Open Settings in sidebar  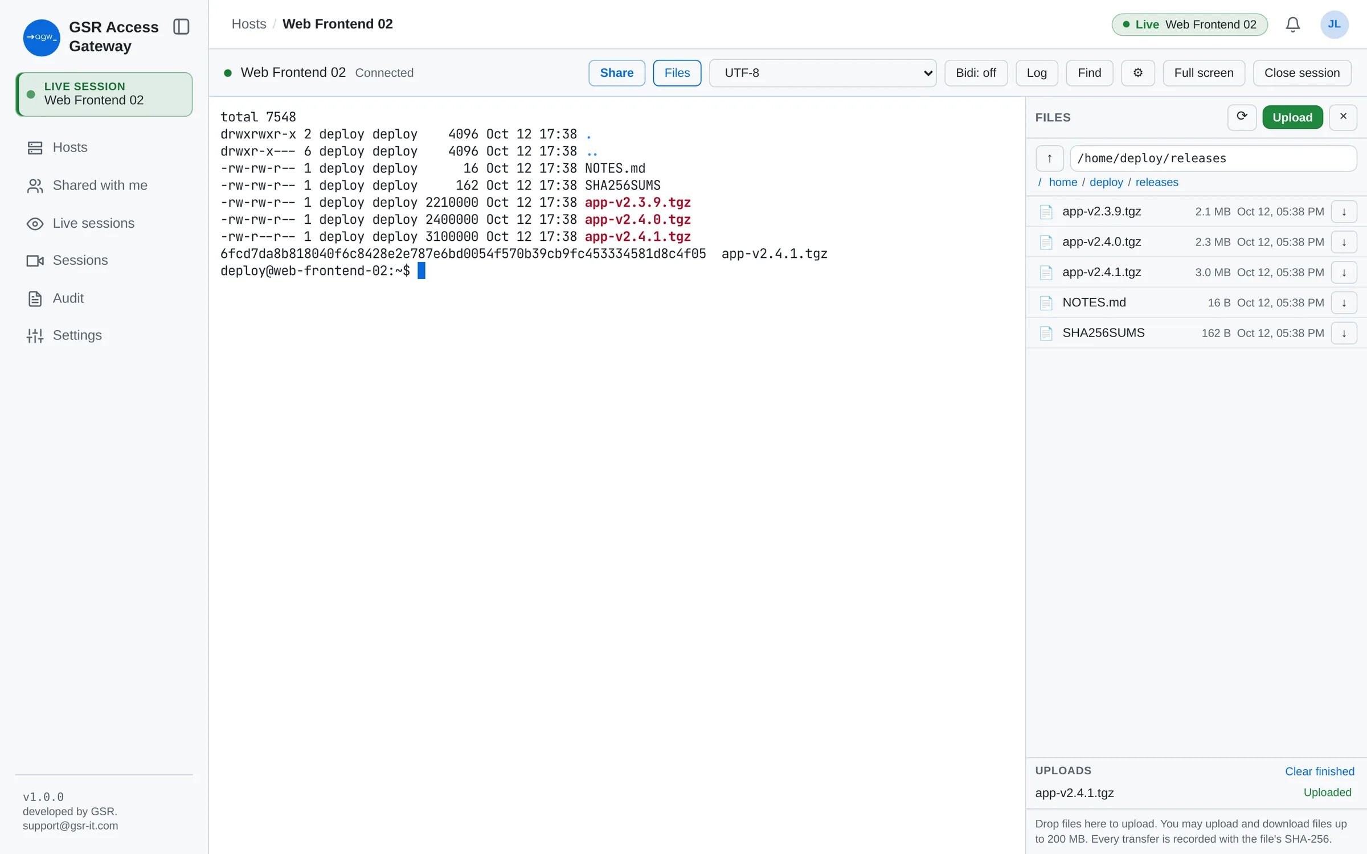click(x=104, y=335)
